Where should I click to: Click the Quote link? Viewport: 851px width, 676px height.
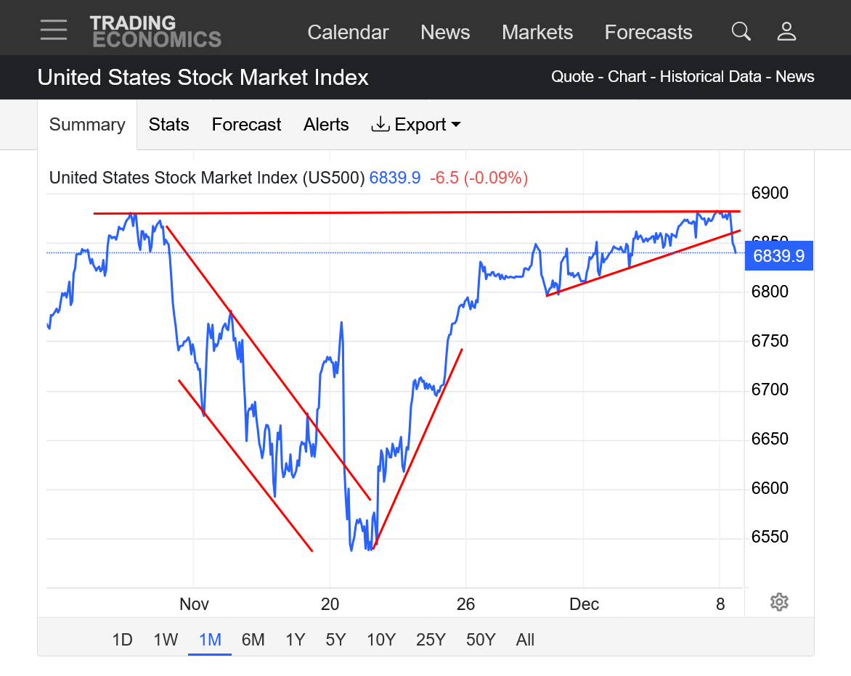tap(572, 77)
